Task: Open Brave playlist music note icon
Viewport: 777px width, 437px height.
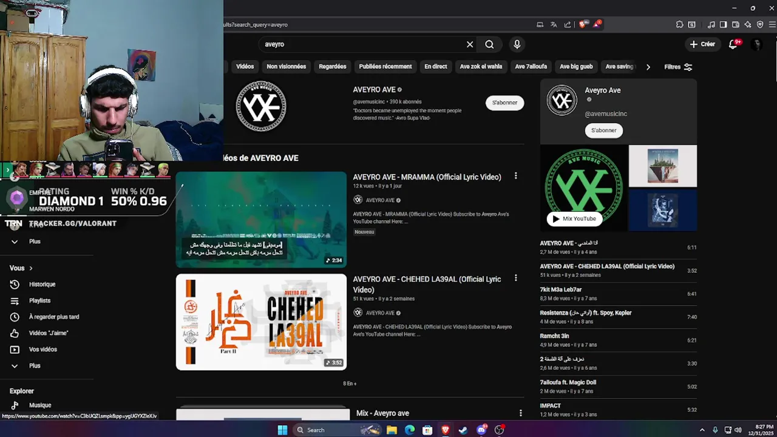Action: click(711, 25)
